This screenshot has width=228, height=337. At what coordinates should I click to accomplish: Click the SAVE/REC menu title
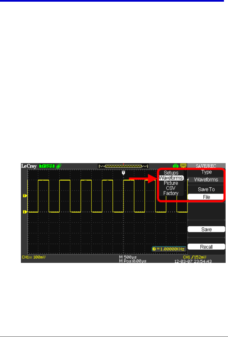click(x=206, y=166)
